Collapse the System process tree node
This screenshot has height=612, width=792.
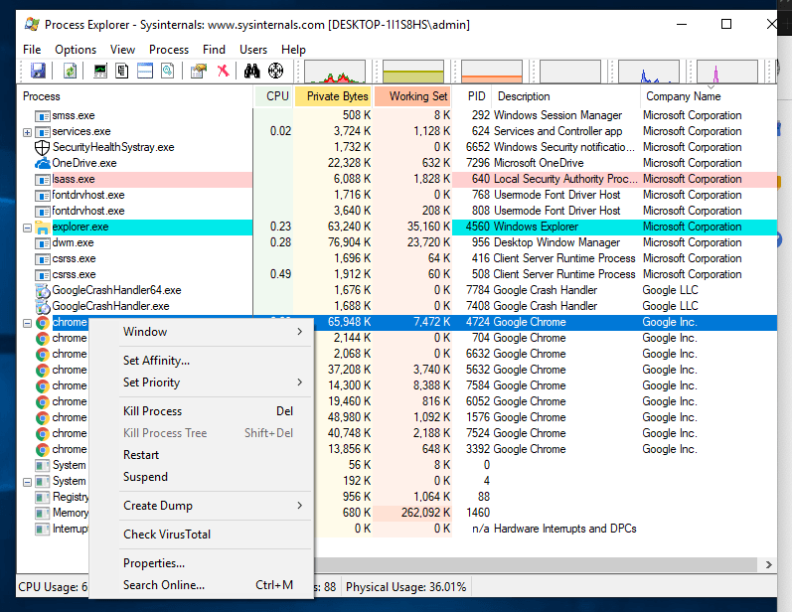pyautogui.click(x=27, y=482)
